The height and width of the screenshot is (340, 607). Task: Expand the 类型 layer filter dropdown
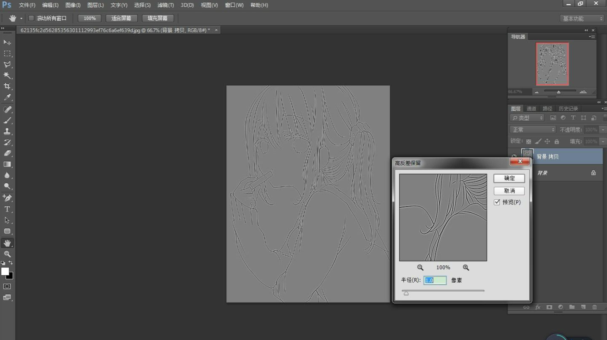point(527,118)
